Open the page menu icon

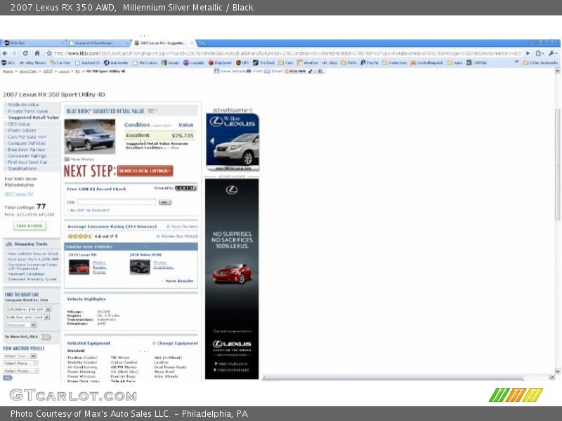(539, 53)
